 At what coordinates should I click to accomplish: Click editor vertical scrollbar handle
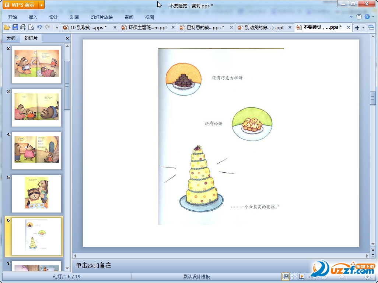(x=373, y=98)
